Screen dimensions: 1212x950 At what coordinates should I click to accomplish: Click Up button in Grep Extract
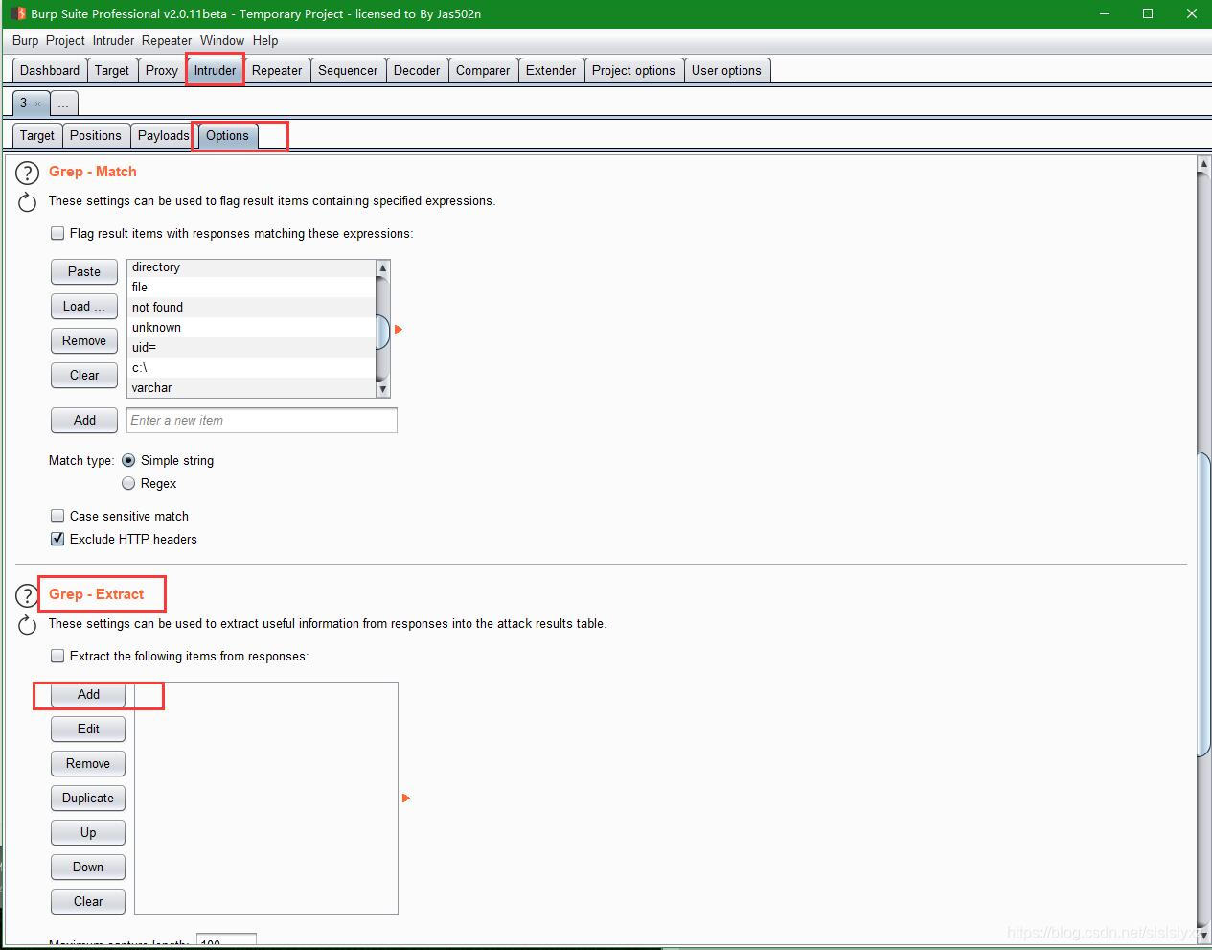point(88,832)
